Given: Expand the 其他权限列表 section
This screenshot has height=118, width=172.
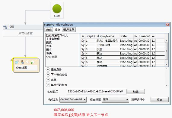Looking at the screenshot, I should tap(48, 85).
